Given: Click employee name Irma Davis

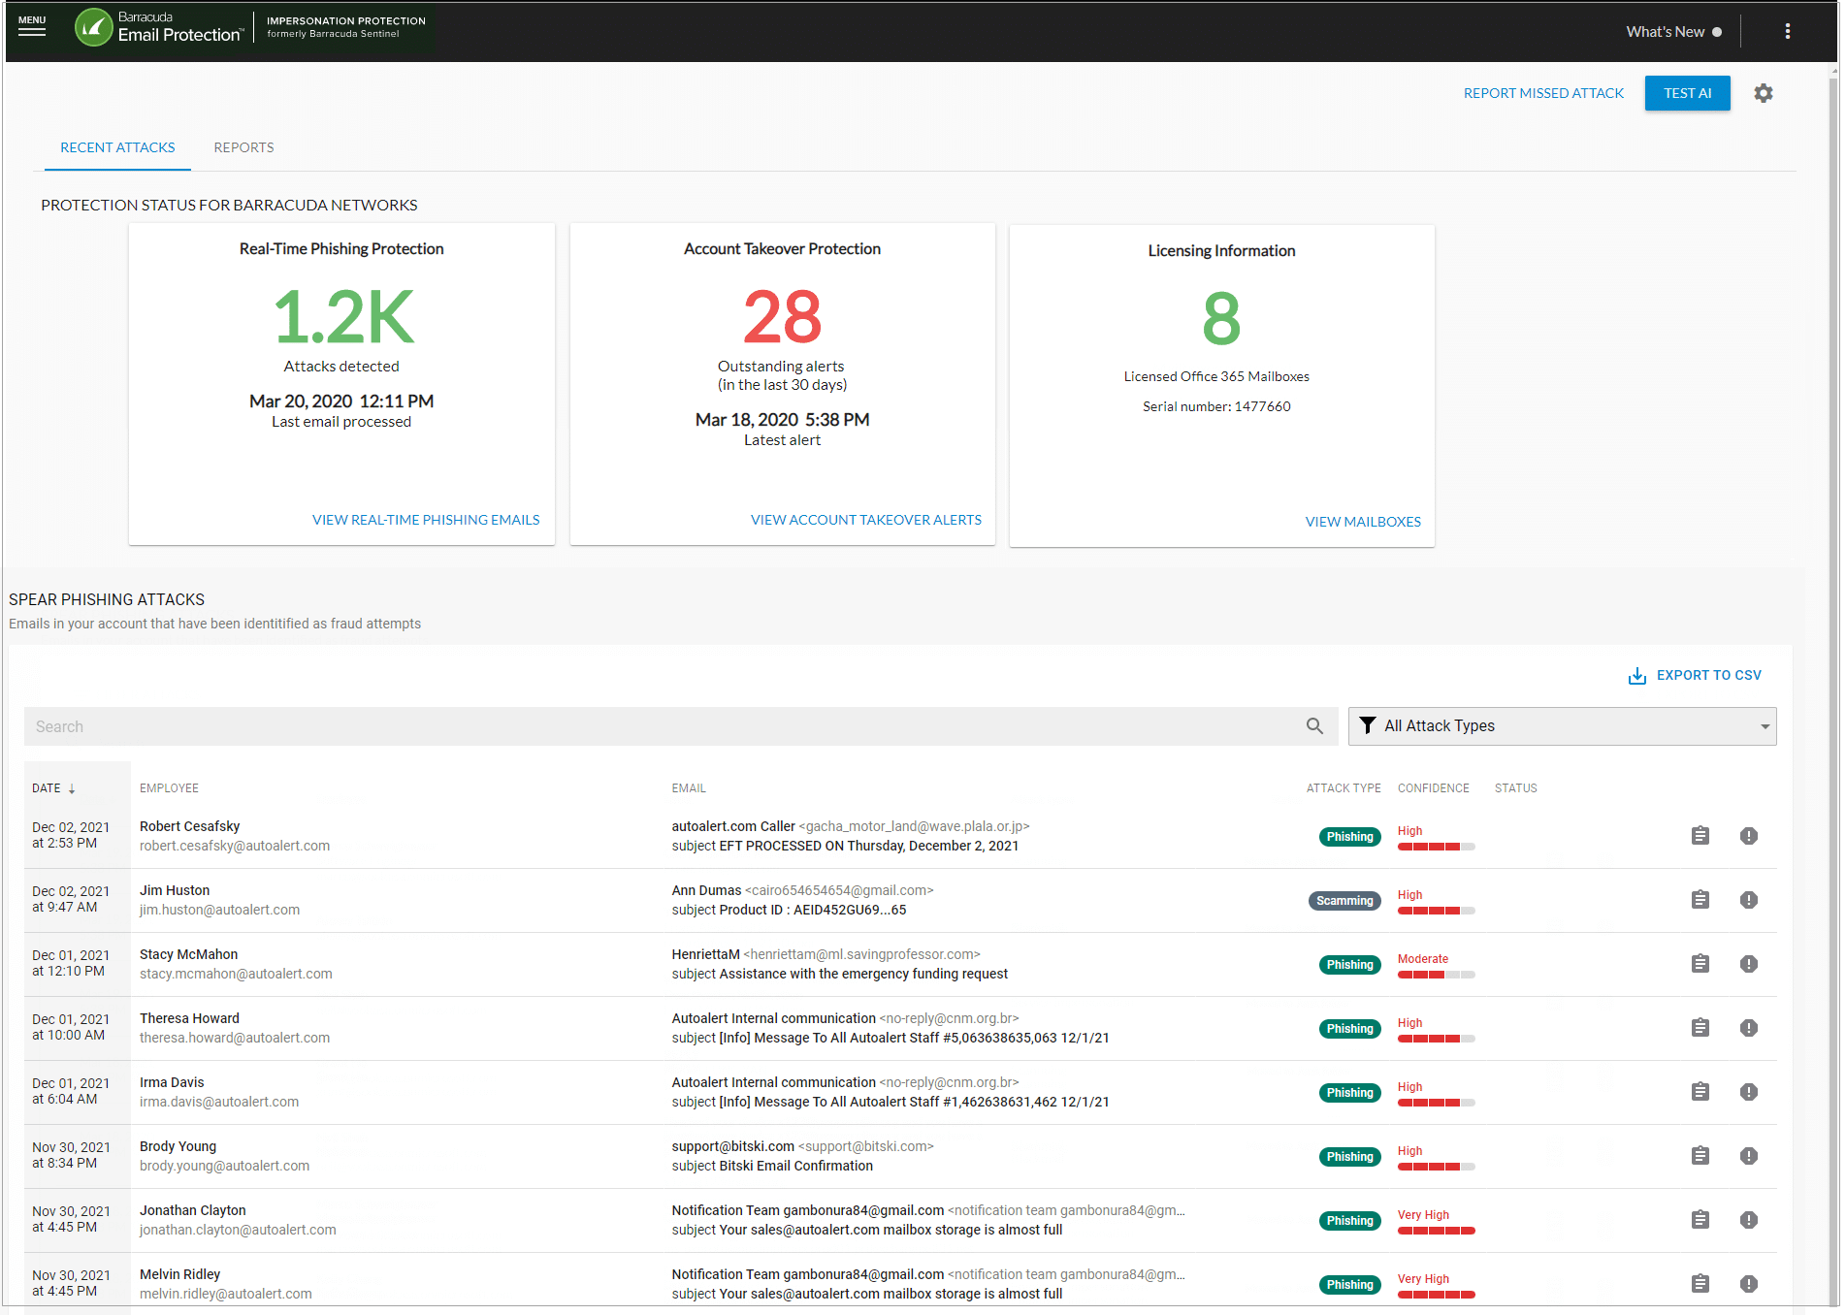Looking at the screenshot, I should [172, 1082].
